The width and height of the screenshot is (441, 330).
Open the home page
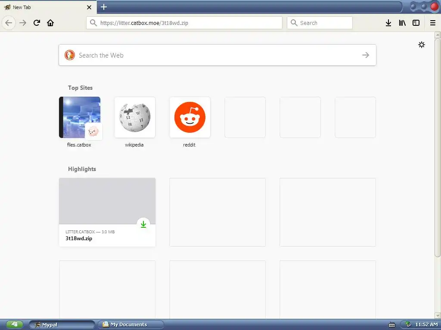pos(50,23)
